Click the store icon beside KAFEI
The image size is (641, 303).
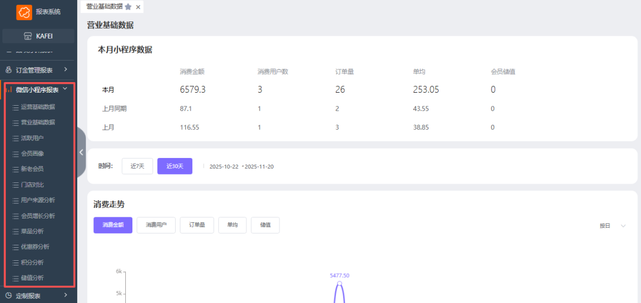pos(28,36)
